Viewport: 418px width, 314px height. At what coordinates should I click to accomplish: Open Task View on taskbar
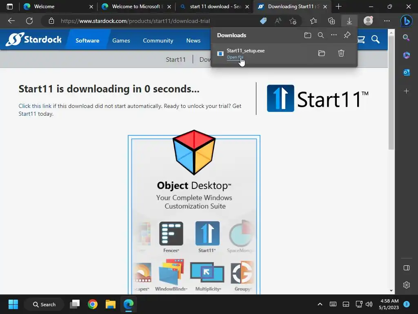click(75, 304)
